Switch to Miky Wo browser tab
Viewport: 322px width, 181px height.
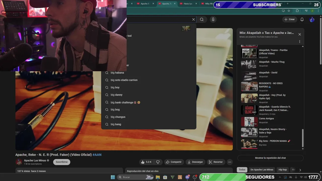207,4
